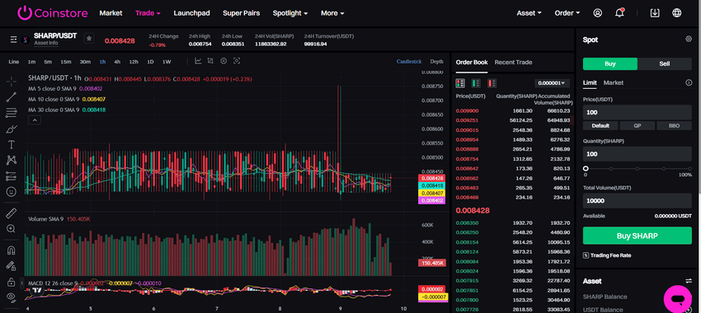Image resolution: width=701 pixels, height=313 pixels.
Task: Open the Launchpad page
Action: (191, 13)
